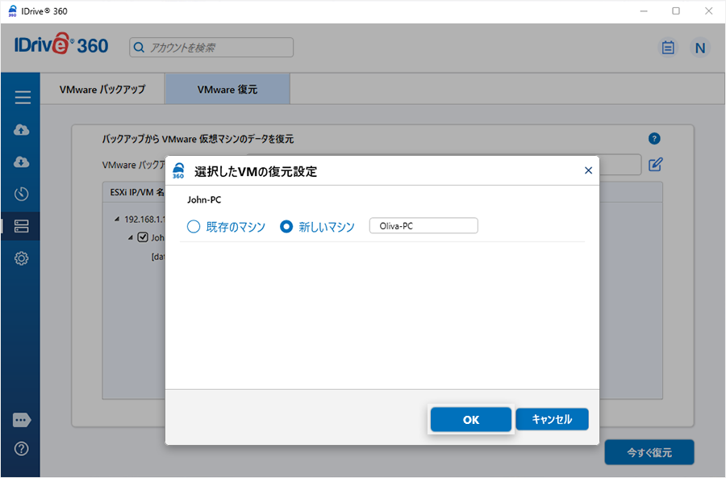Switch to the VMware 復元 tab
726x478 pixels.
point(227,90)
